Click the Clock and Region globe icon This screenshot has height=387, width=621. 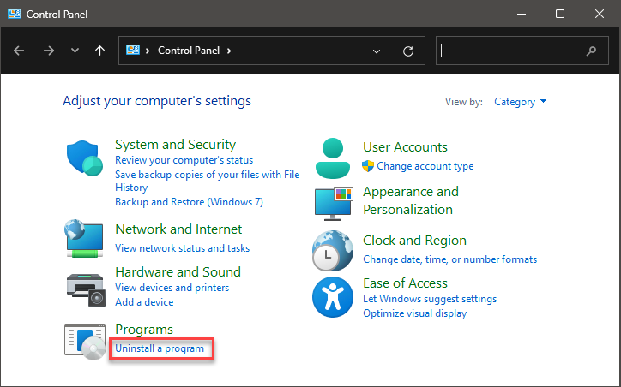click(x=333, y=251)
